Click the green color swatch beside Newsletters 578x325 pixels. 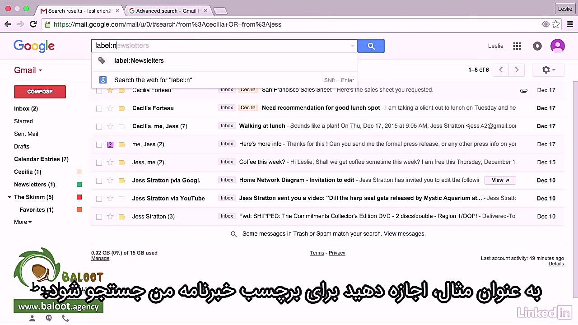pos(79,185)
